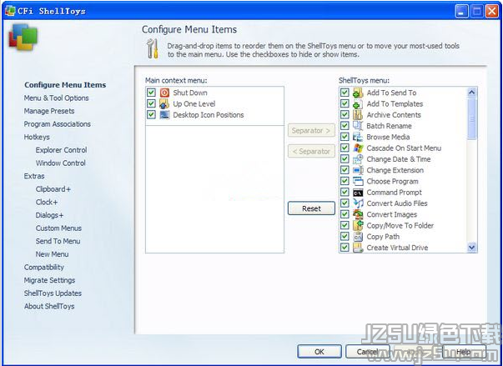Image resolution: width=503 pixels, height=366 pixels.
Task: Click the ShellToys menu scroll down arrow
Action: point(471,247)
